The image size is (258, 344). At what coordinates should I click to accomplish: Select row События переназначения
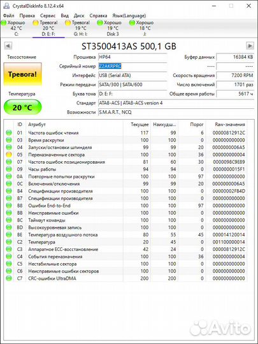click(x=125, y=257)
